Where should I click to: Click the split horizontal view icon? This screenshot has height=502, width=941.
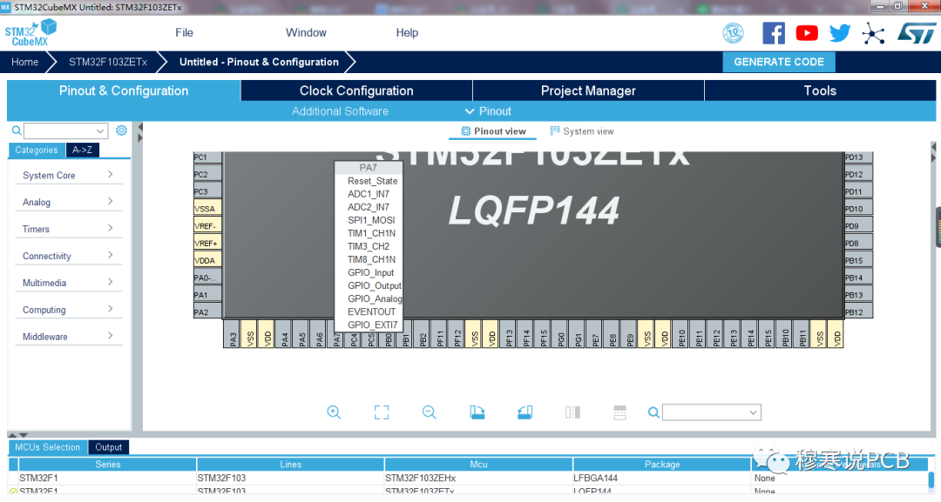point(620,412)
